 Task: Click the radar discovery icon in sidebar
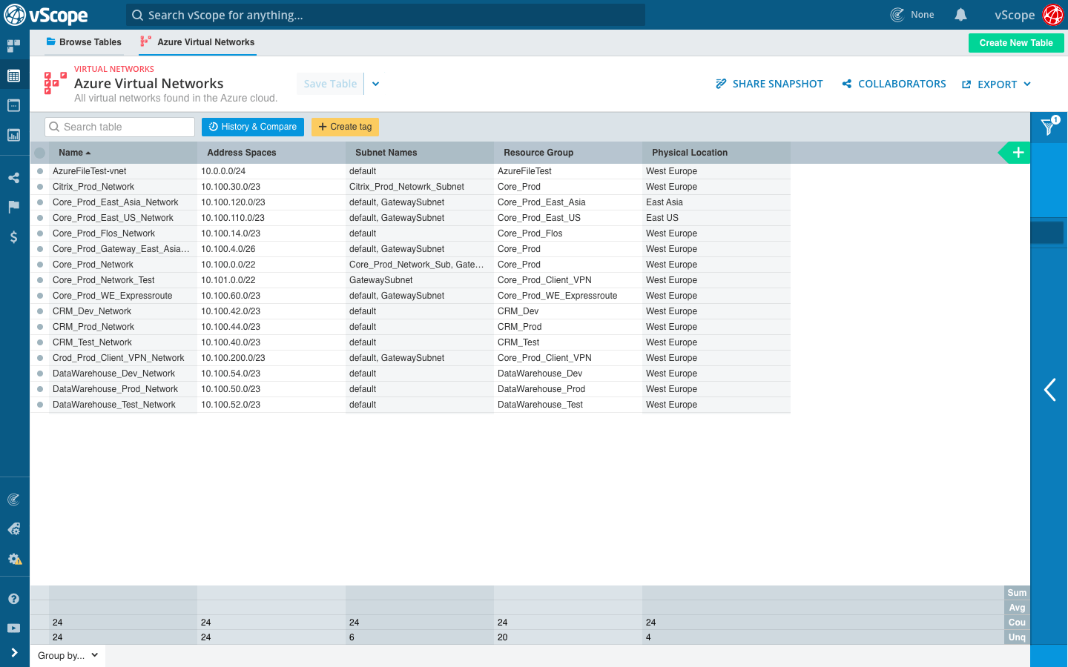coord(13,500)
